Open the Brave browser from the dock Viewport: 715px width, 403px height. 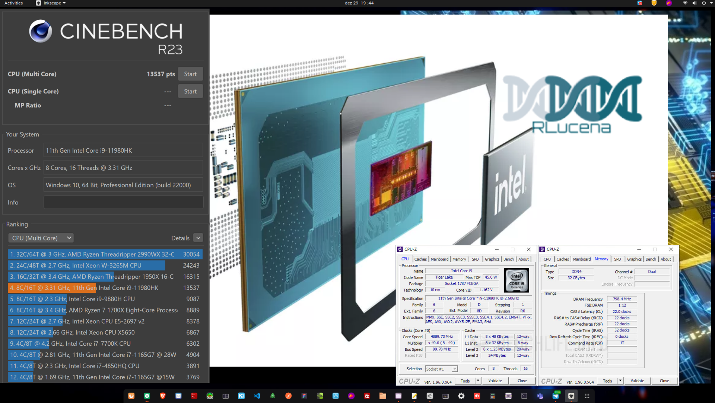pos(163,396)
